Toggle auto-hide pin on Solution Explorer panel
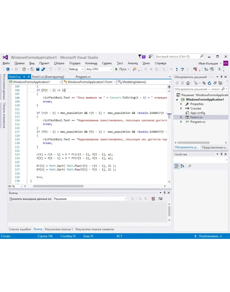 click(221, 77)
